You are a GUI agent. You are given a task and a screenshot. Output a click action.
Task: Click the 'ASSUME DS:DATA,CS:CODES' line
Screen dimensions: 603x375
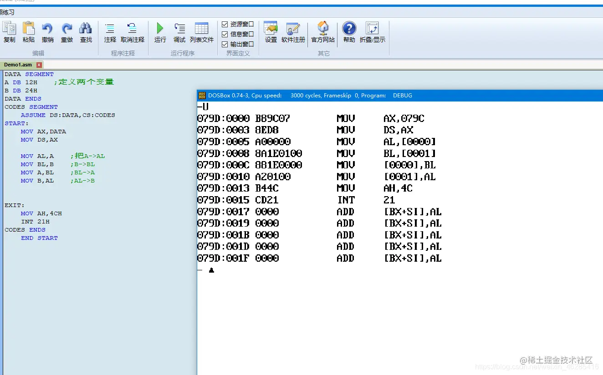[68, 115]
